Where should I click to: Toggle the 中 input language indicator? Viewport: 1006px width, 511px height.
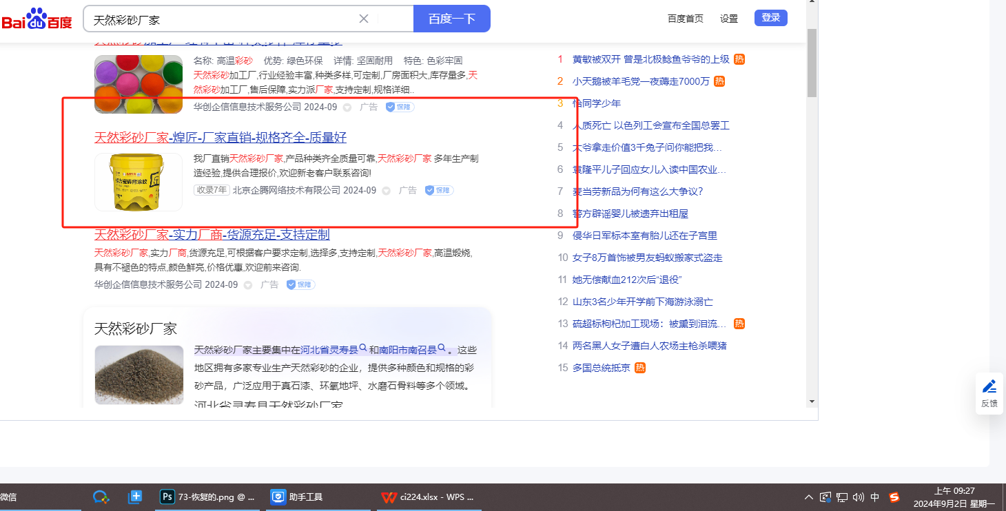(875, 497)
